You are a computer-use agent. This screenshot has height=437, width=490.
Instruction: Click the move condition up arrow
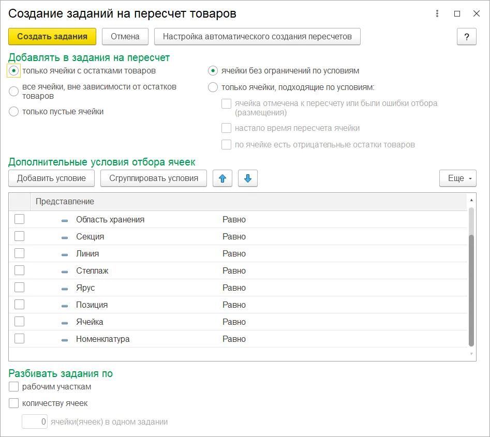(222, 178)
